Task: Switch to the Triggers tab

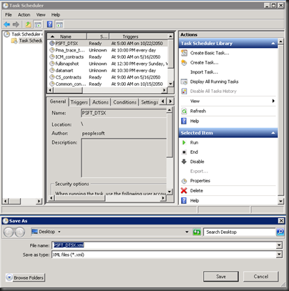Action: pyautogui.click(x=79, y=102)
